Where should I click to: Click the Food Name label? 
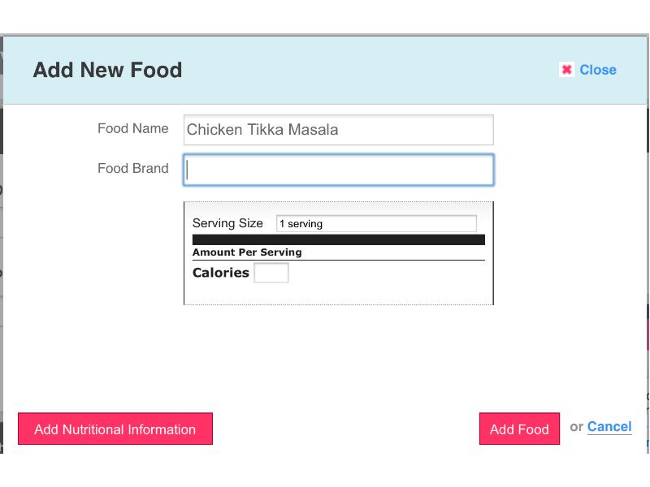[x=132, y=128]
